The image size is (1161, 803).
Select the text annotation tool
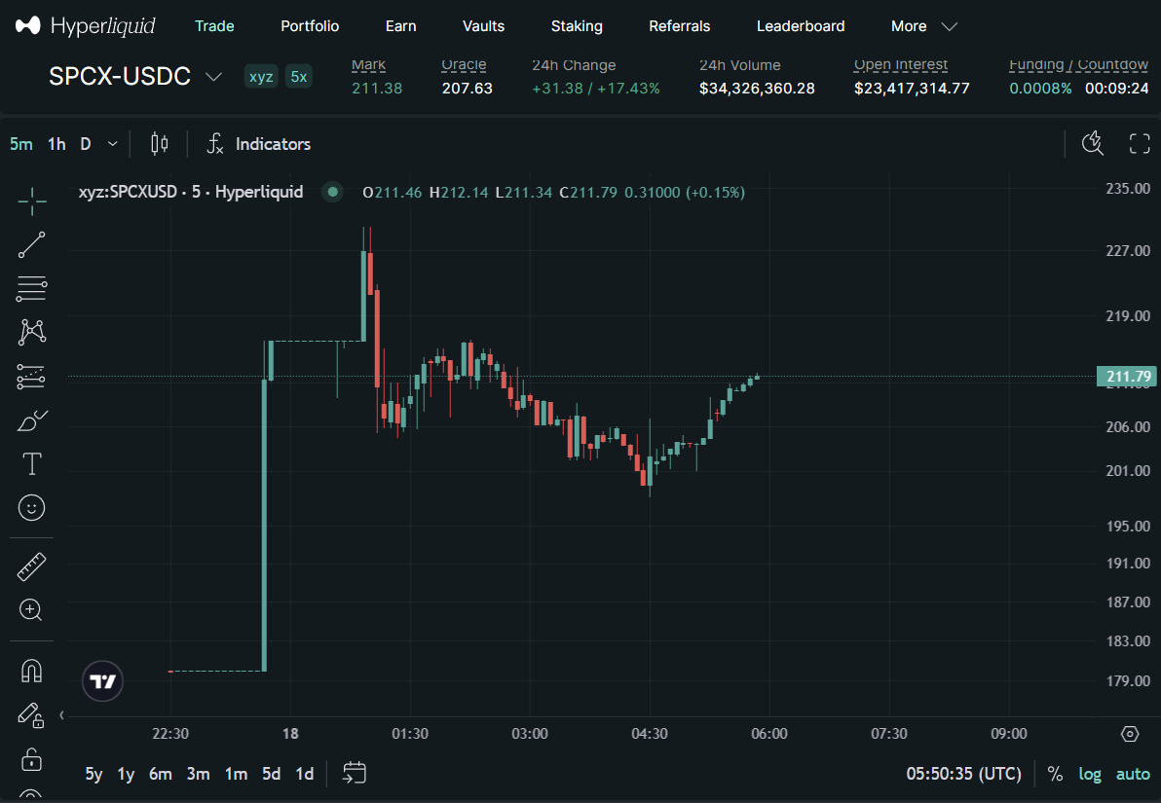tap(32, 464)
